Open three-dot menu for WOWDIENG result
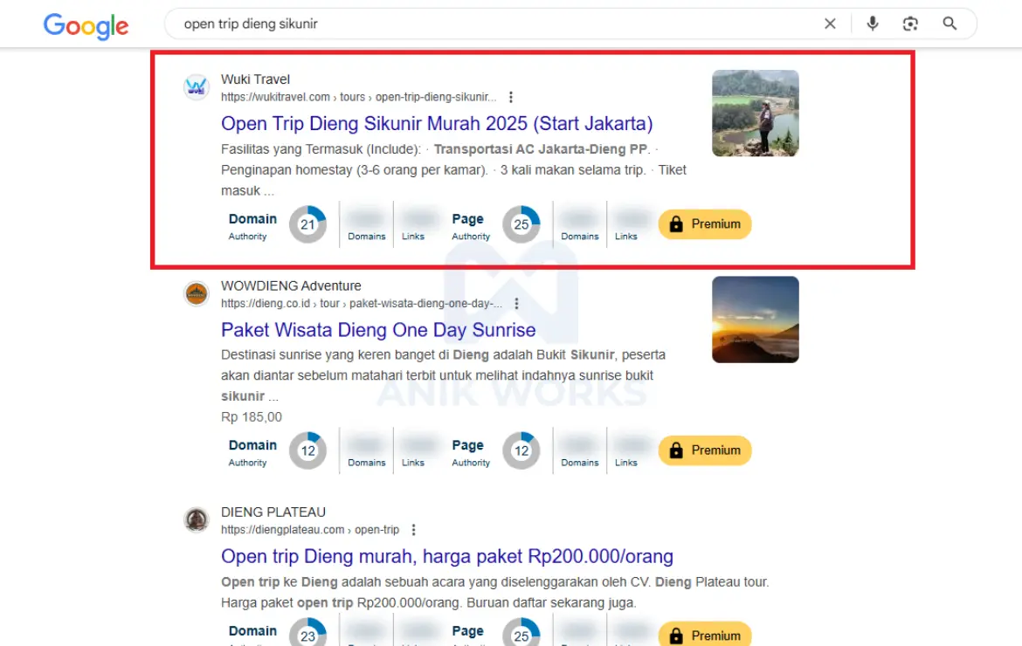 516,304
